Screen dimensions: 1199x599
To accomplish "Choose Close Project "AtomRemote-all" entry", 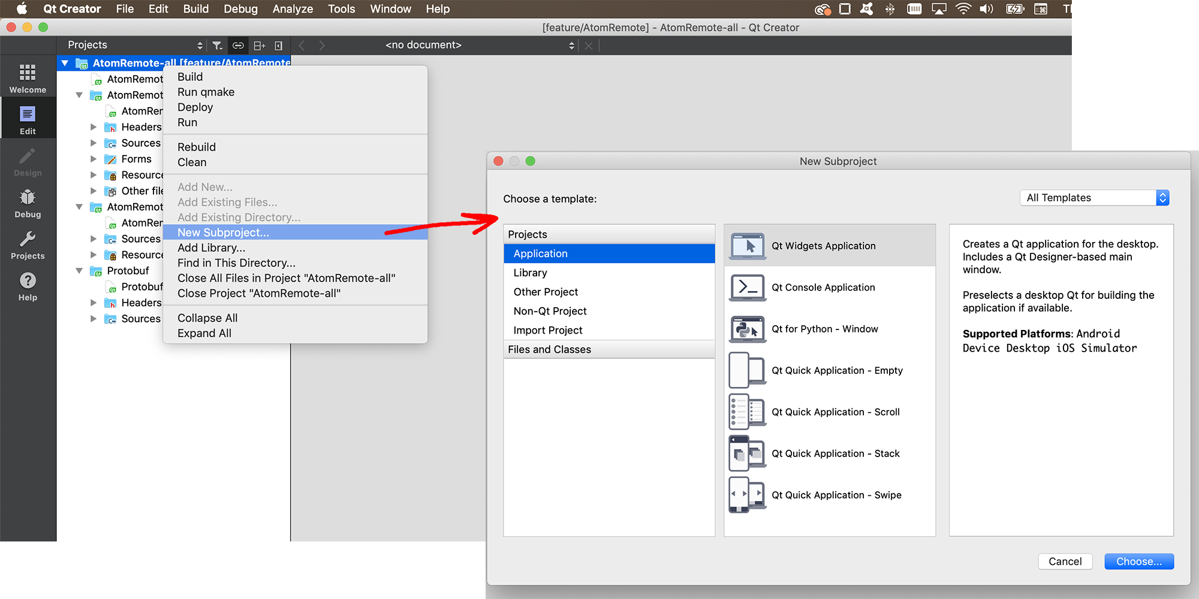I will coord(295,294).
